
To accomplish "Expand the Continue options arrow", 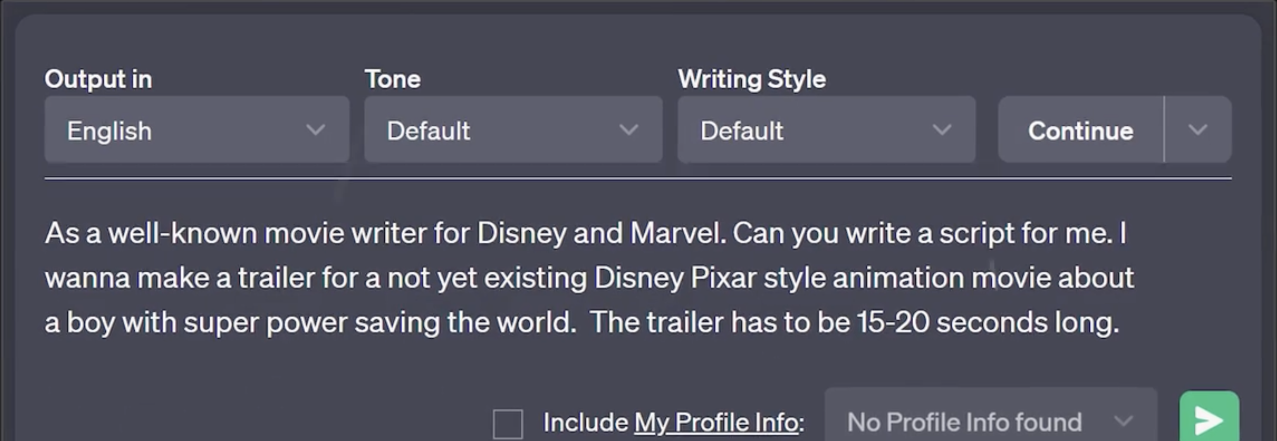I will click(x=1198, y=130).
